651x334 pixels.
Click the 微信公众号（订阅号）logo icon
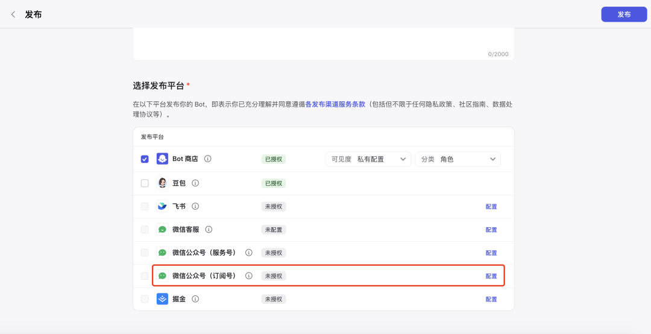point(162,276)
